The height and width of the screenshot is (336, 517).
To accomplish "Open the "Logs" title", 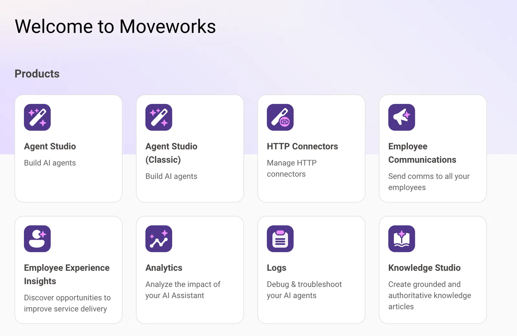I will [x=277, y=268].
